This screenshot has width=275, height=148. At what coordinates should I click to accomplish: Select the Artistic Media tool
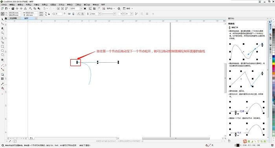2,42
